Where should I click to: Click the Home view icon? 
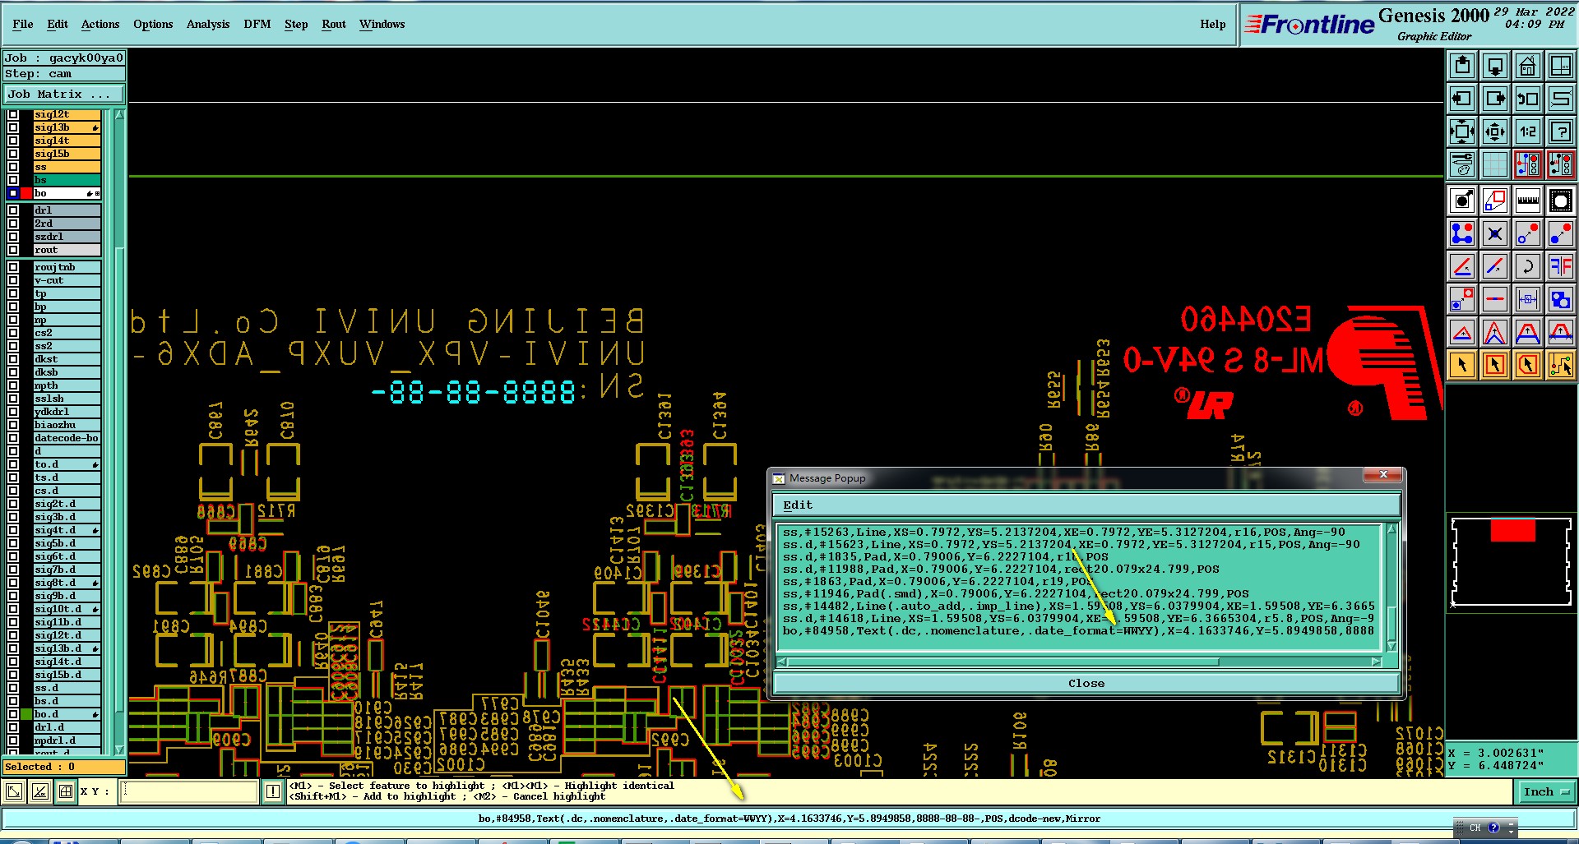coord(1527,66)
